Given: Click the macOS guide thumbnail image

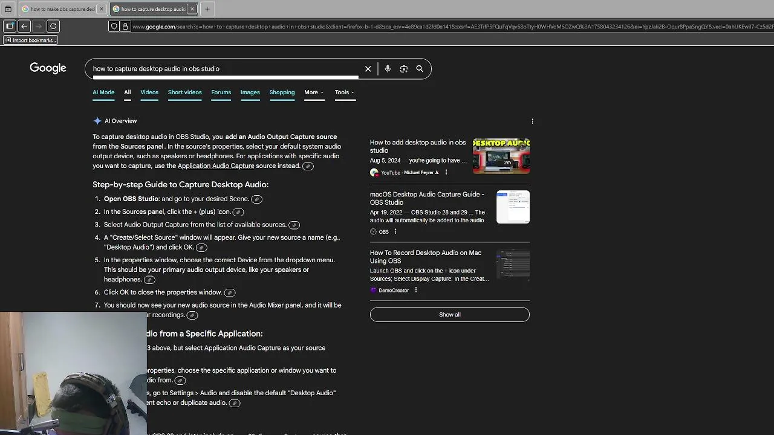Looking at the screenshot, I should point(513,207).
